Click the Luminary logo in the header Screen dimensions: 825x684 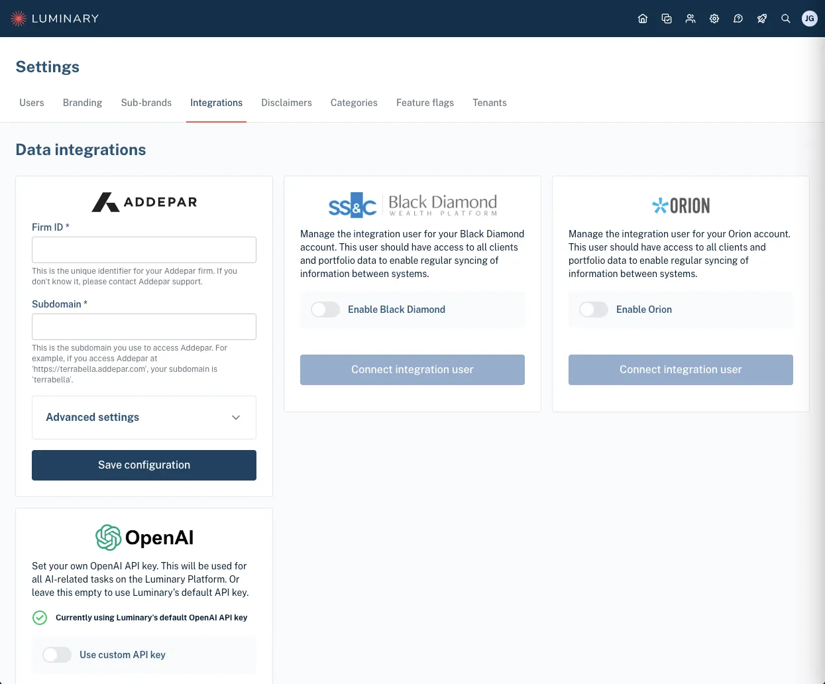pyautogui.click(x=55, y=19)
